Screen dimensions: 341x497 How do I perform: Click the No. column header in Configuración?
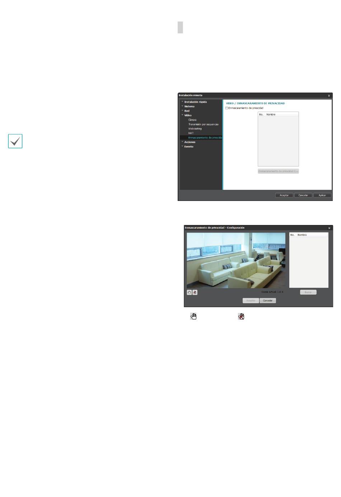293,235
